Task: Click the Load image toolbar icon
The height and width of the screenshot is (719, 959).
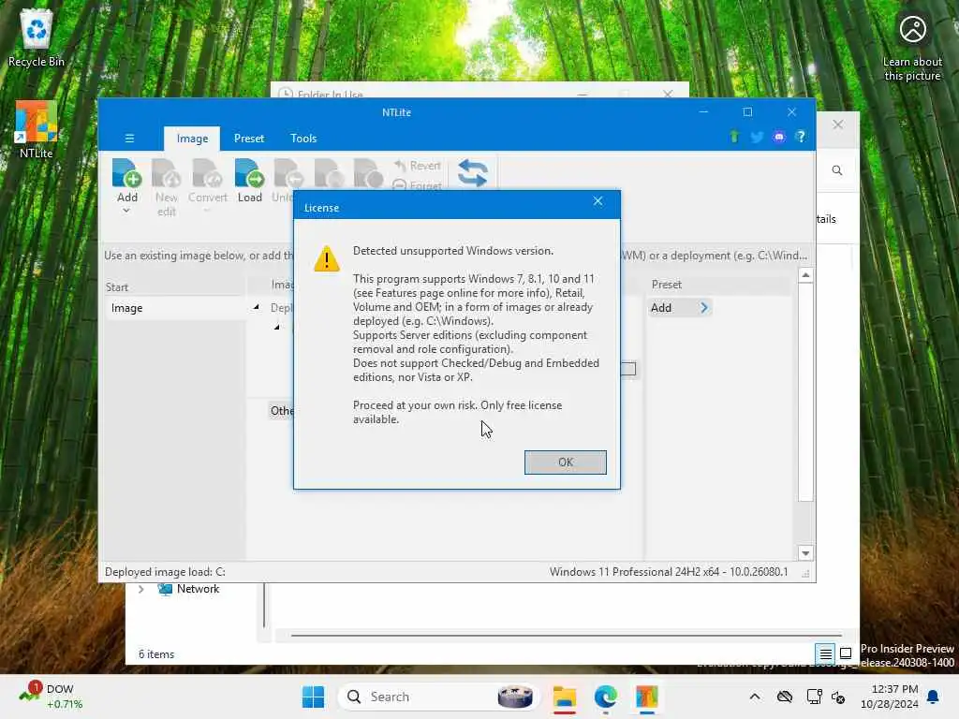Action: [249, 173]
